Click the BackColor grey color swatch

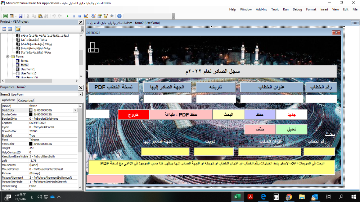pos(31,110)
